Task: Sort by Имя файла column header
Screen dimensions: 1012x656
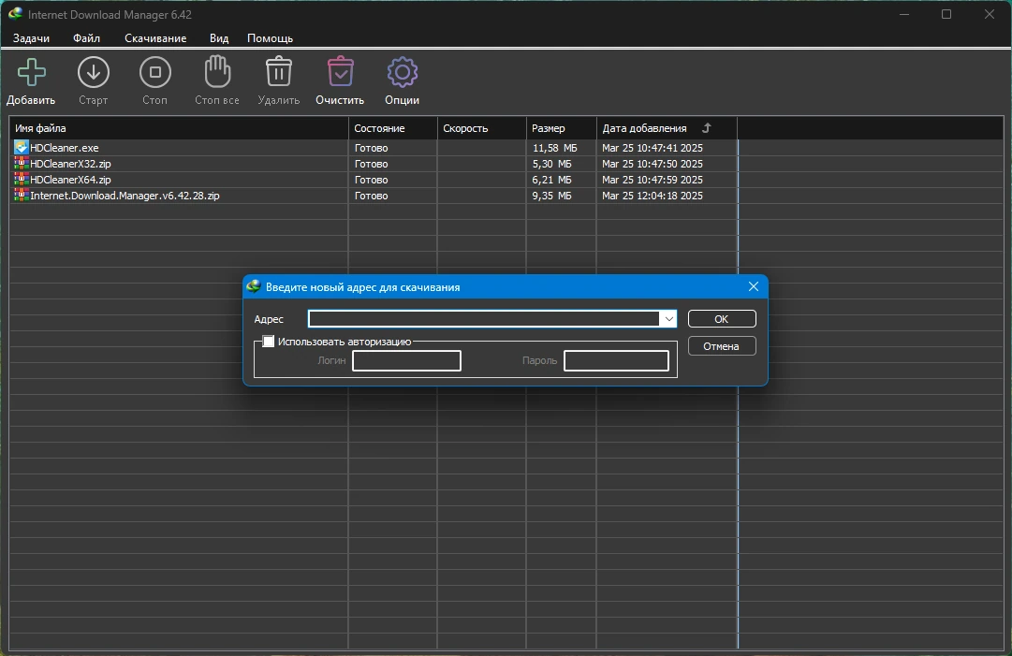Action: pyautogui.click(x=179, y=127)
